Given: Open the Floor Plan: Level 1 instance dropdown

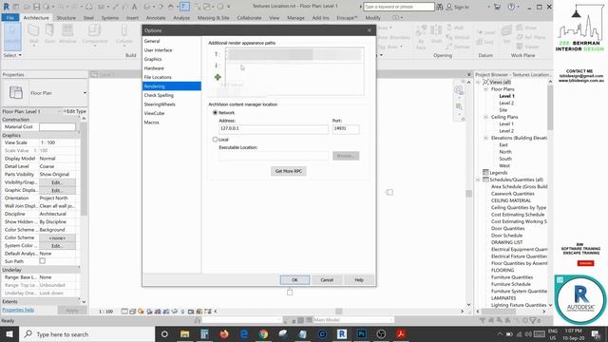Looking at the screenshot, I should pyautogui.click(x=59, y=111).
